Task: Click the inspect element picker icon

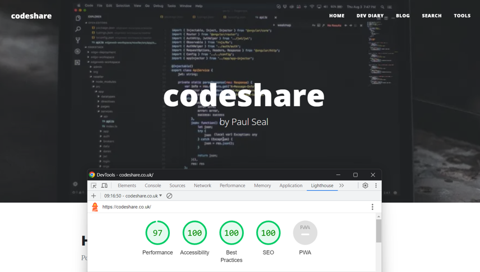Action: [x=94, y=186]
